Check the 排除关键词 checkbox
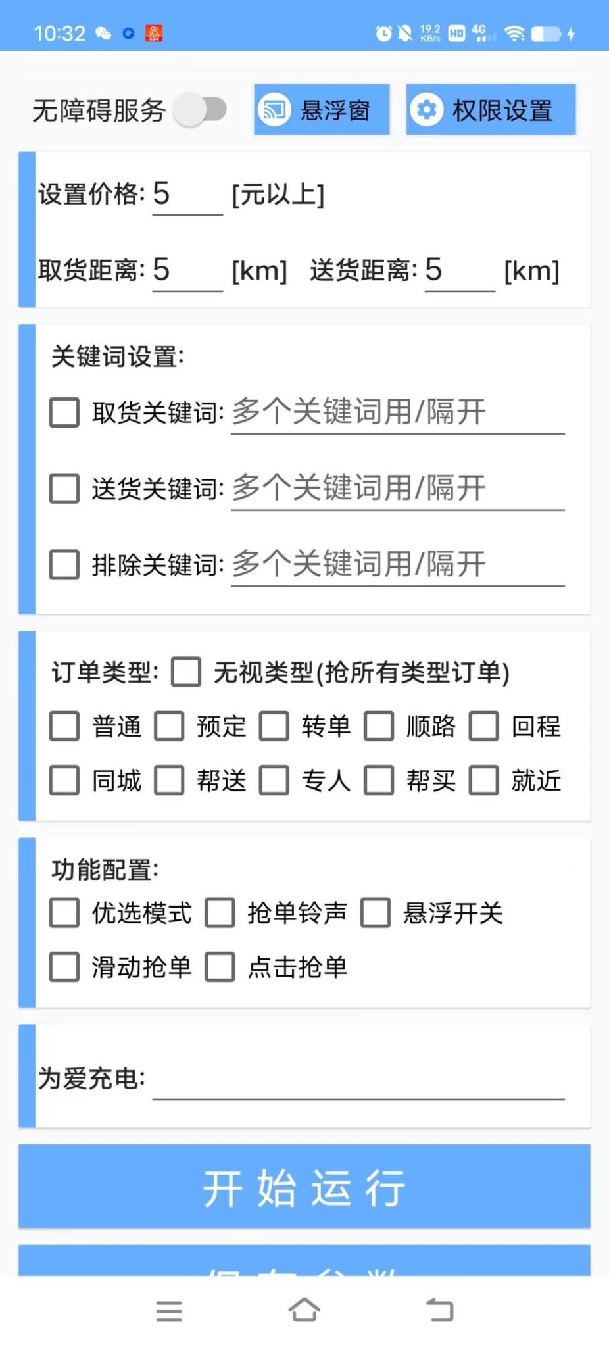This screenshot has height=1347, width=609. (64, 564)
